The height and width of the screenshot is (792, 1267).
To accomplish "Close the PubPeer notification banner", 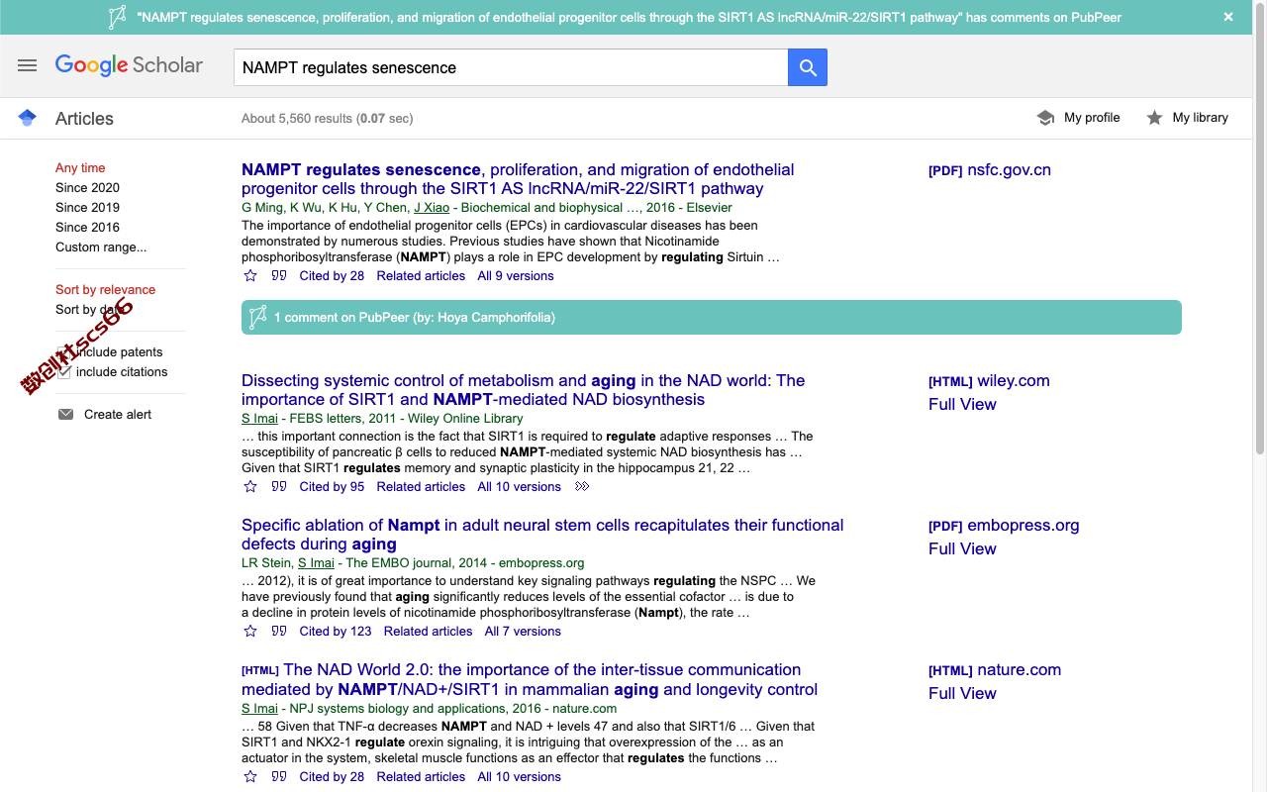I will [1228, 17].
